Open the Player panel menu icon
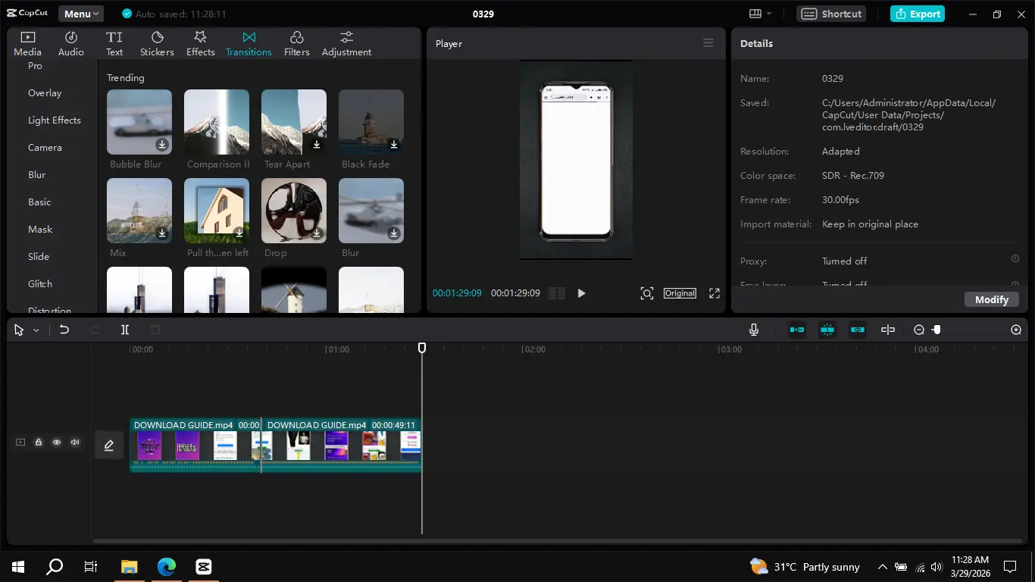This screenshot has height=582, width=1035. coord(708,43)
